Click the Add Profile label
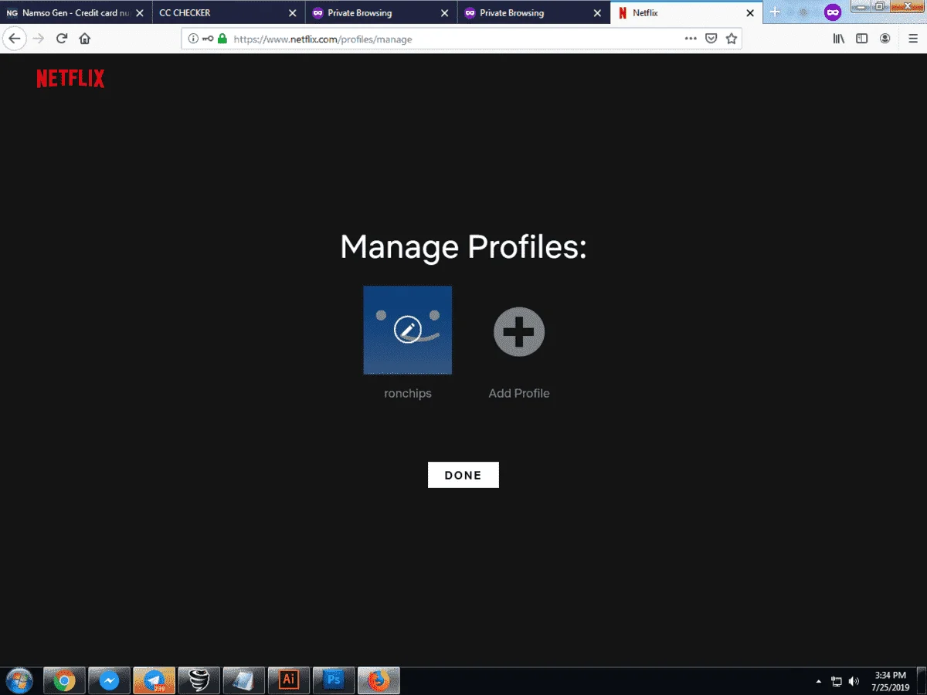 519,393
